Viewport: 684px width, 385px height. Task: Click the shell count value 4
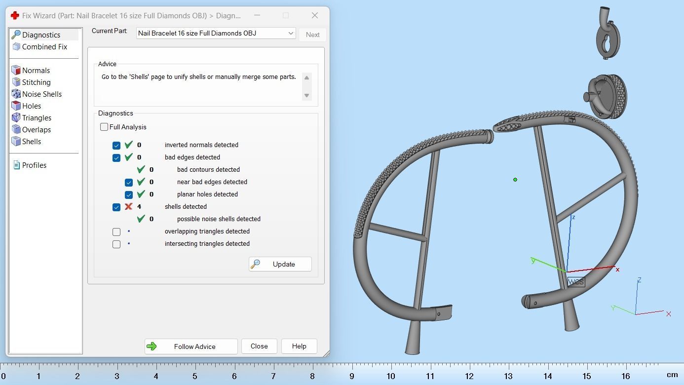(139, 207)
